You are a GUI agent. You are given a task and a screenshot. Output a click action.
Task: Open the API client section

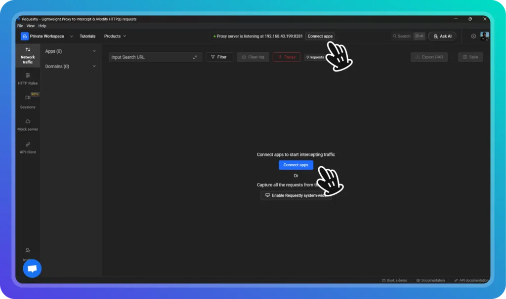(28, 148)
